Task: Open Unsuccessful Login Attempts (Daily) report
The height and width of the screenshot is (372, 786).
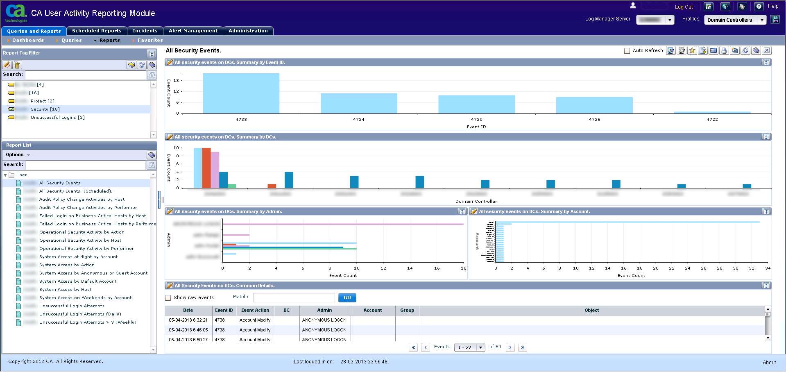Action: coord(80,314)
